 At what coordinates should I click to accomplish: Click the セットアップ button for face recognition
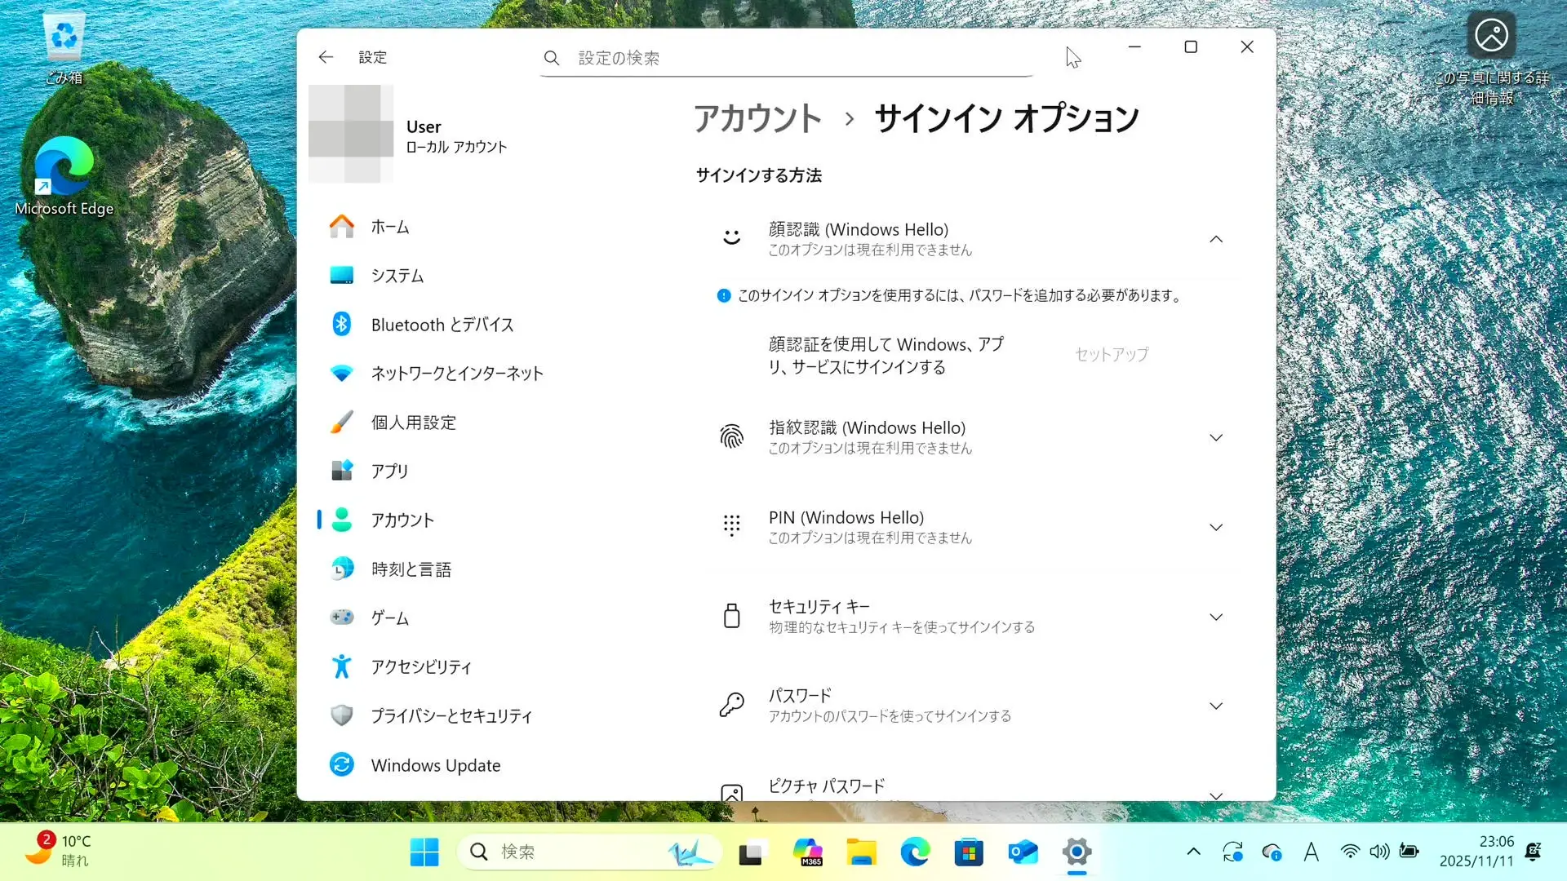(1111, 355)
